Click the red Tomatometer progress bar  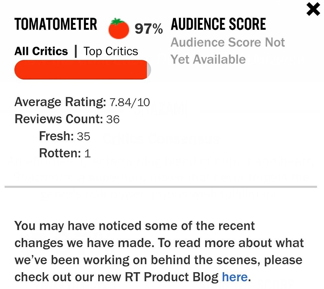tap(83, 70)
